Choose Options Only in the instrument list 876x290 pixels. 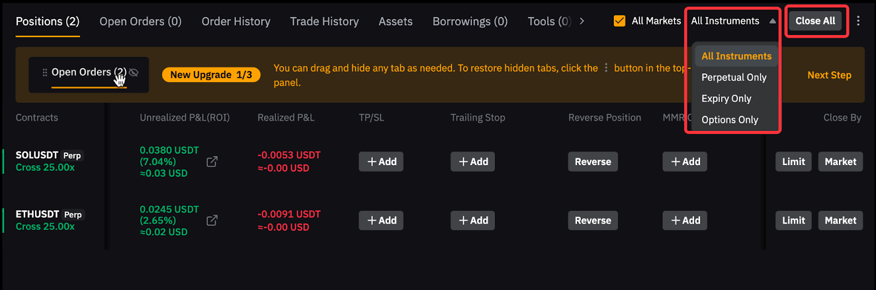pos(730,120)
